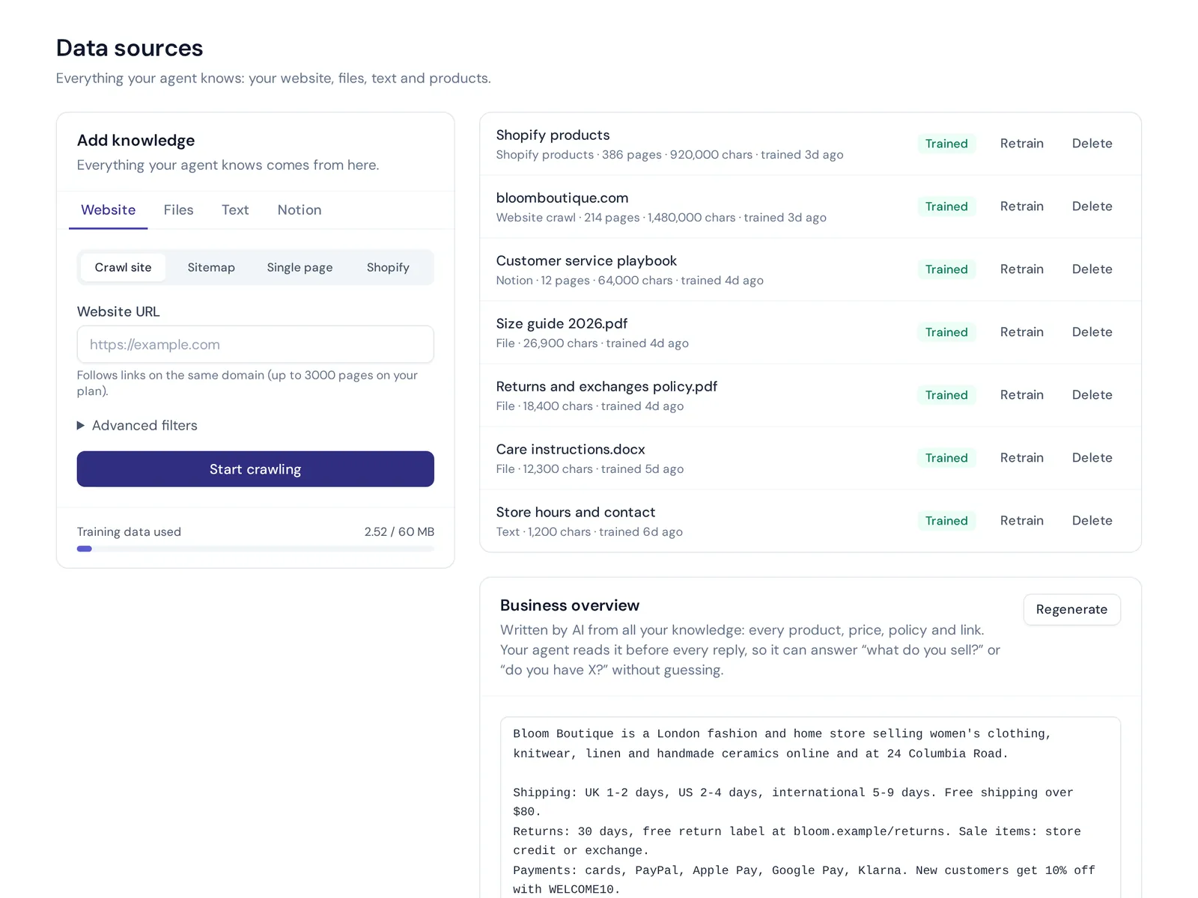Select the "Shopify products" source title
This screenshot has height=898, width=1198.
tap(553, 135)
